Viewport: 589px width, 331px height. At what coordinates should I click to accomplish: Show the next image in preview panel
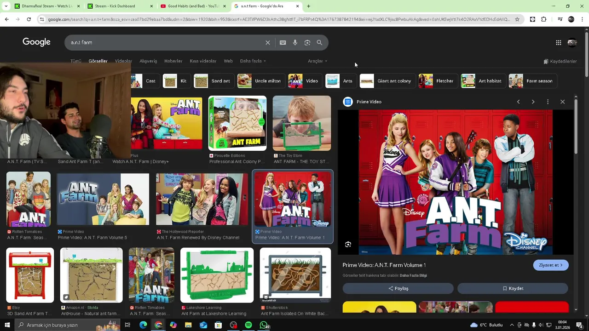(533, 102)
